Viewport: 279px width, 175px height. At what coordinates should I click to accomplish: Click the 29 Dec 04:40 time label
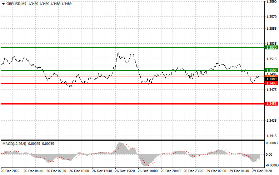pos(239,171)
